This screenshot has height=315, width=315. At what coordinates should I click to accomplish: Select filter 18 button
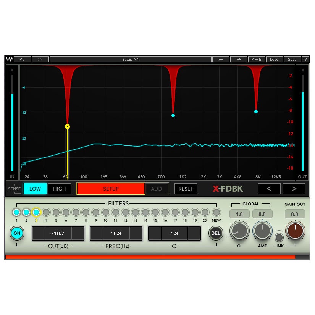(185, 212)
